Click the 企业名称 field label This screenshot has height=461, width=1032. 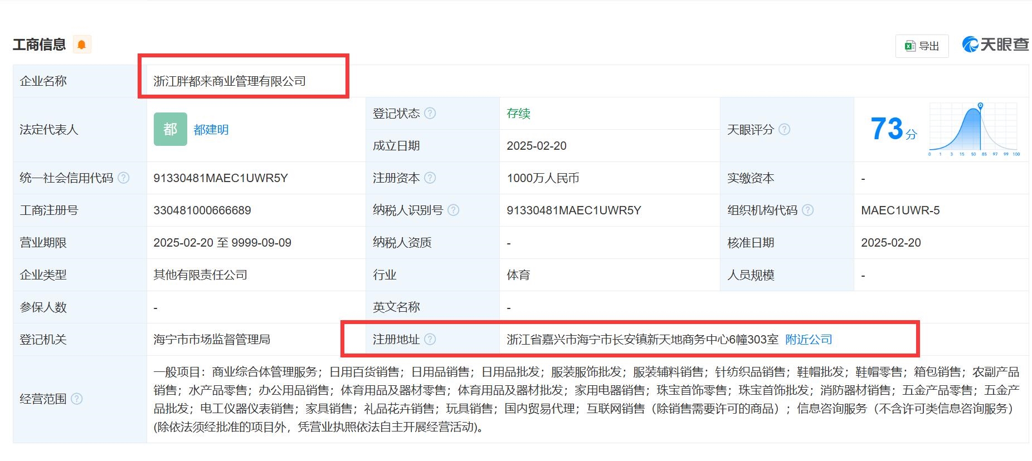coord(43,81)
